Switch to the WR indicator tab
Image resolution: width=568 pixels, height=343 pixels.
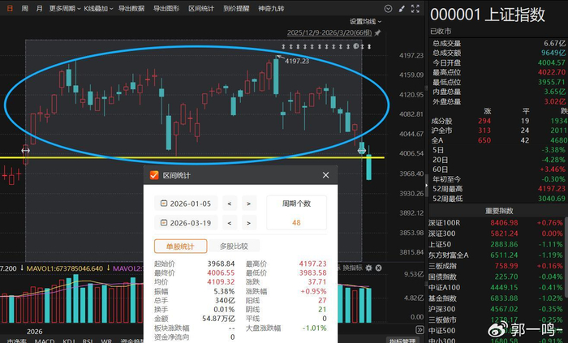click(105, 341)
